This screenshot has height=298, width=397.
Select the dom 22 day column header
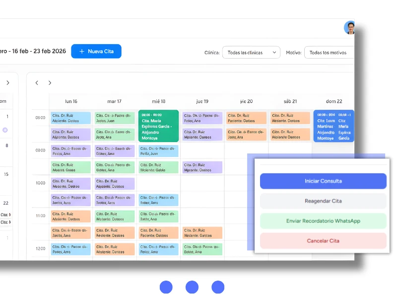333,101
